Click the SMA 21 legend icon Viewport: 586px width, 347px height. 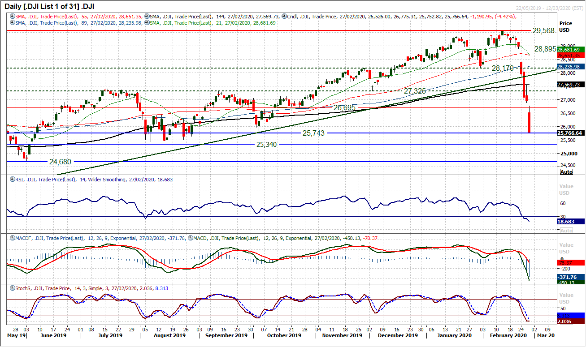[147, 23]
